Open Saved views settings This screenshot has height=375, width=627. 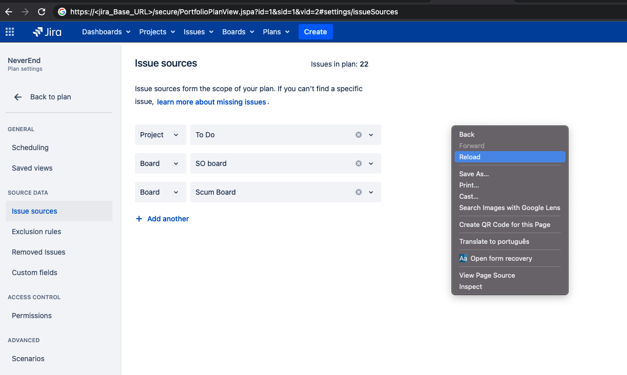click(x=59, y=168)
